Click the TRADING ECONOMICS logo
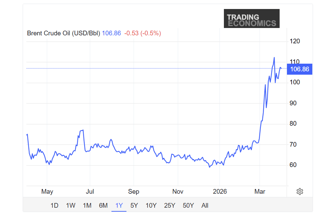This screenshot has width=324, height=217. (252, 19)
